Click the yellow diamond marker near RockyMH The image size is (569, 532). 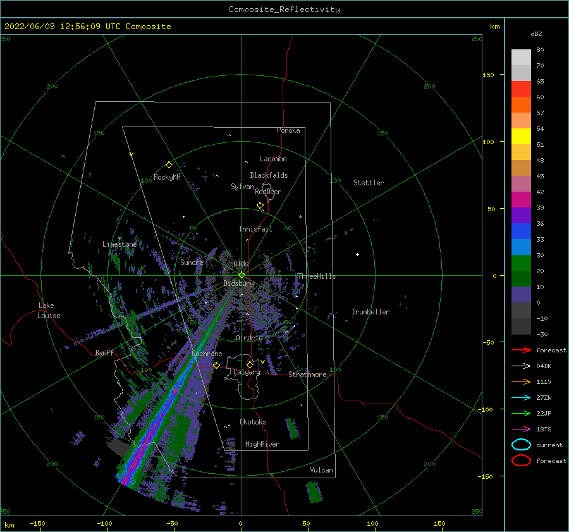[x=169, y=165]
